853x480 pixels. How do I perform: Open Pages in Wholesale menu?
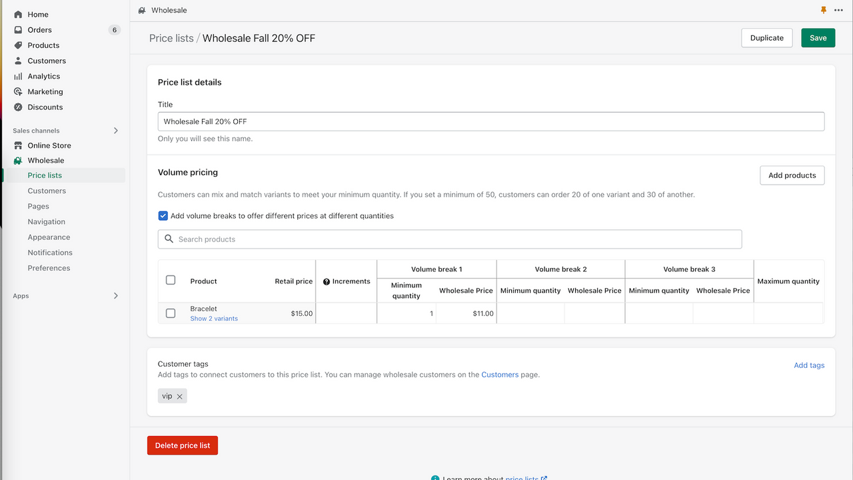tap(39, 206)
